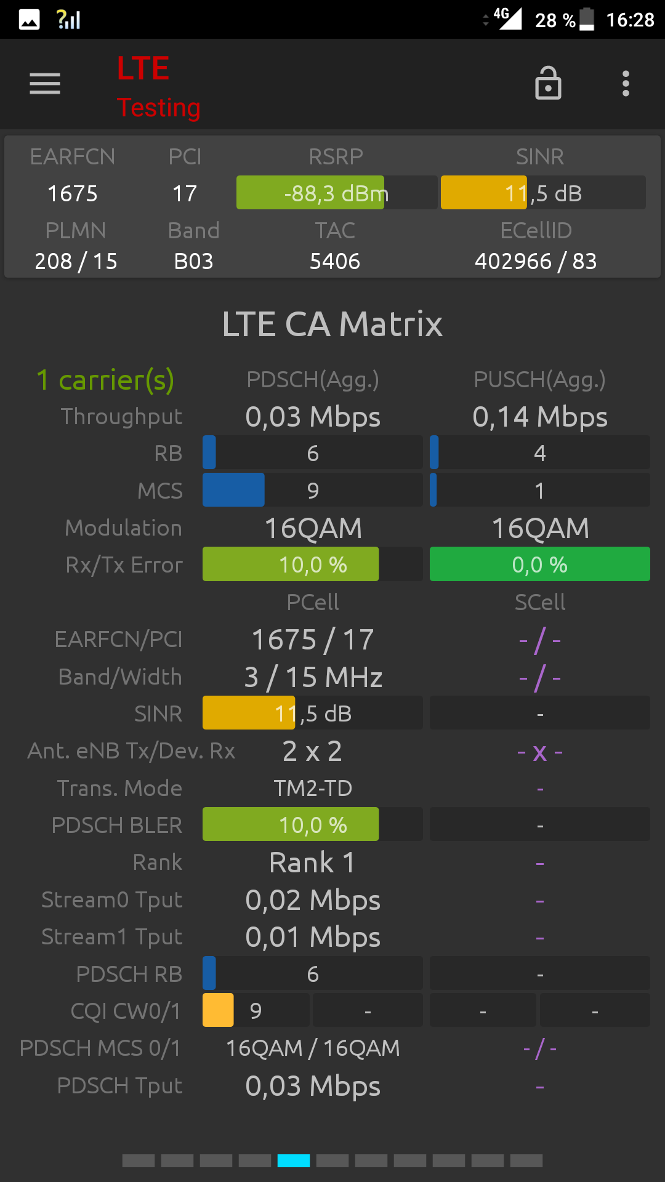Tap the PDSCH BLER 10,0 % bar
The image size is (665, 1182).
312,824
